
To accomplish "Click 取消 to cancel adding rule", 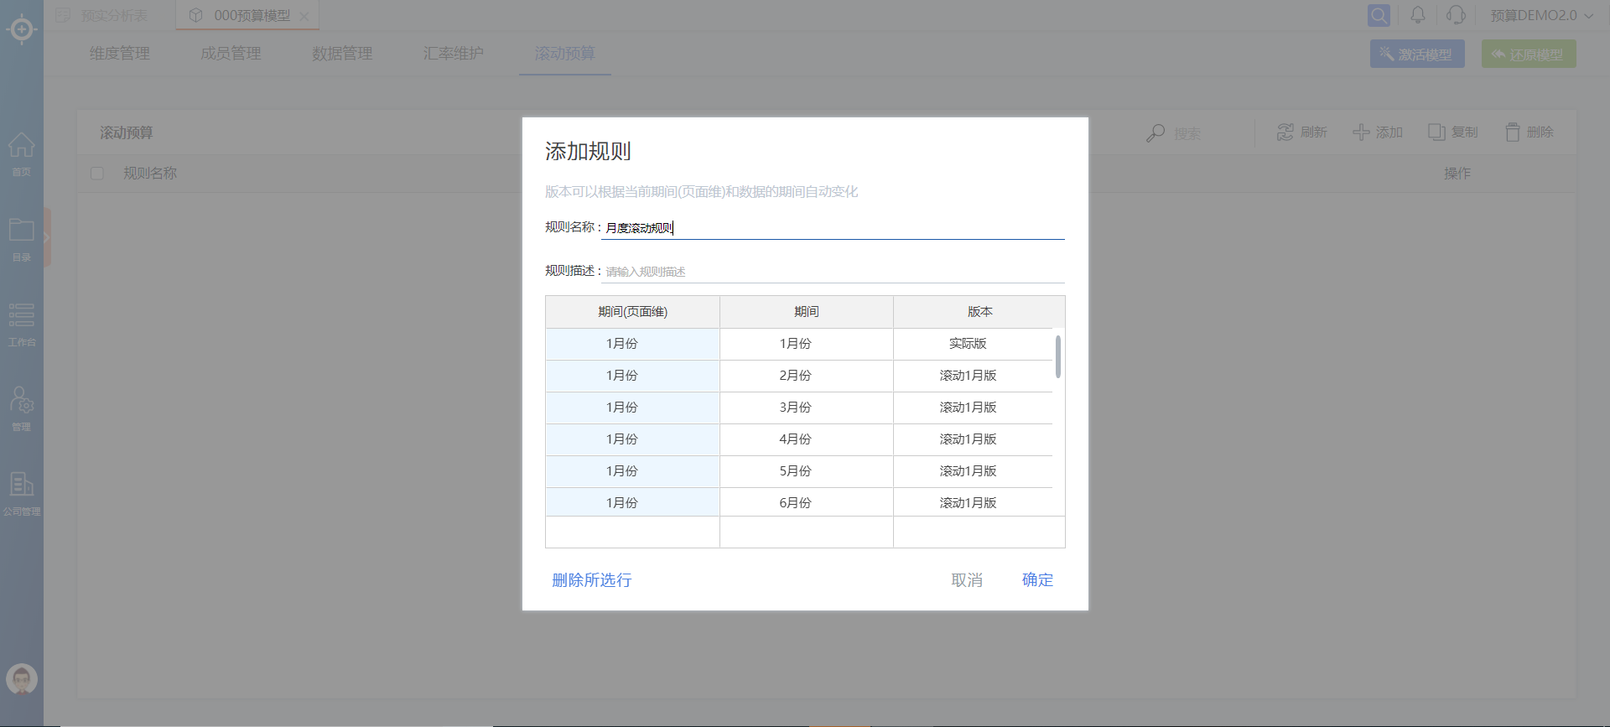I will click(x=967, y=580).
